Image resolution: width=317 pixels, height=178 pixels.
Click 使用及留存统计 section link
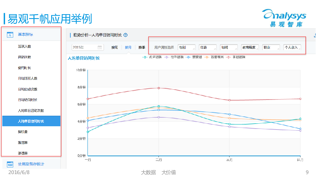tap(31, 164)
